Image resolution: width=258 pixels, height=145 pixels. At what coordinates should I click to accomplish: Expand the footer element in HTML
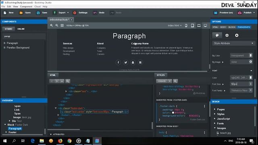click(58, 115)
